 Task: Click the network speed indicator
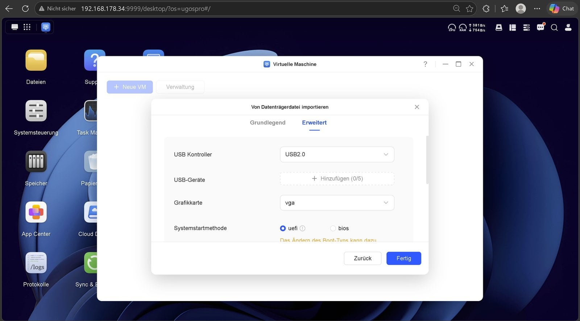[x=477, y=28]
